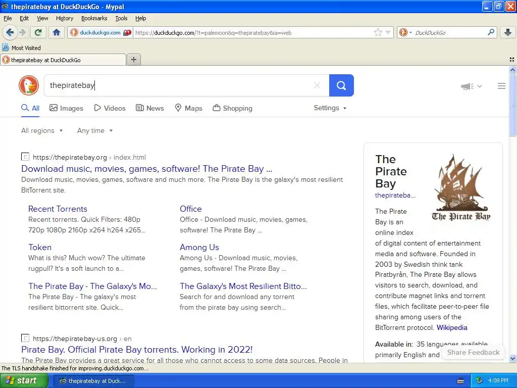Image resolution: width=517 pixels, height=388 pixels.
Task: Open 'The Pirate Bay - The Galaxy's Mo...' sitelink
Action: point(93,286)
